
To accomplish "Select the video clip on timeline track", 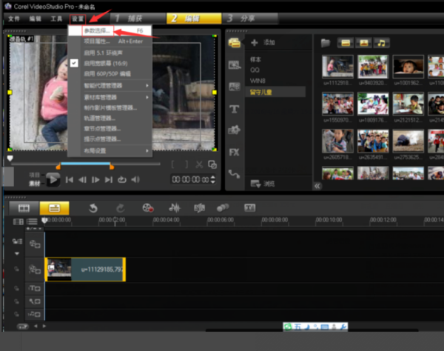I will click(85, 270).
